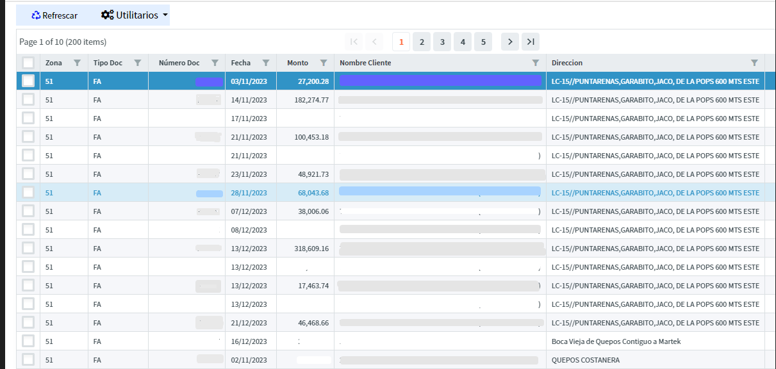Sort by the Fecha column header

pos(241,63)
